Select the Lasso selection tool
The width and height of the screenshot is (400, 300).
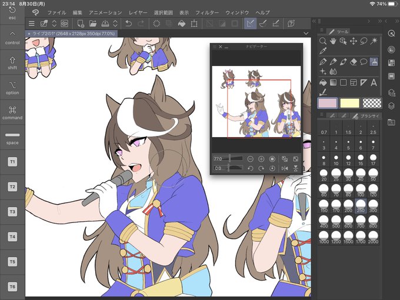point(364,41)
